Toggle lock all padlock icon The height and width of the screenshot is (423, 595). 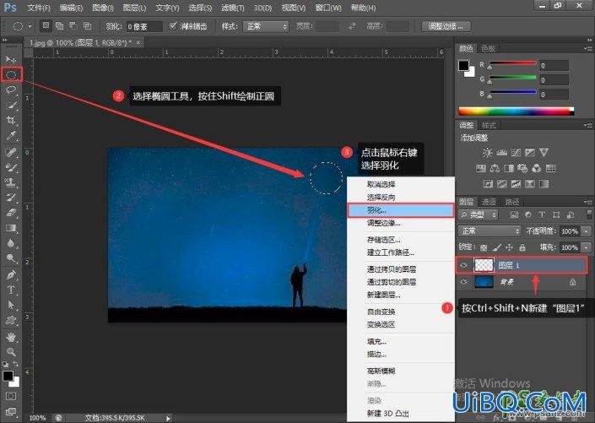[522, 247]
